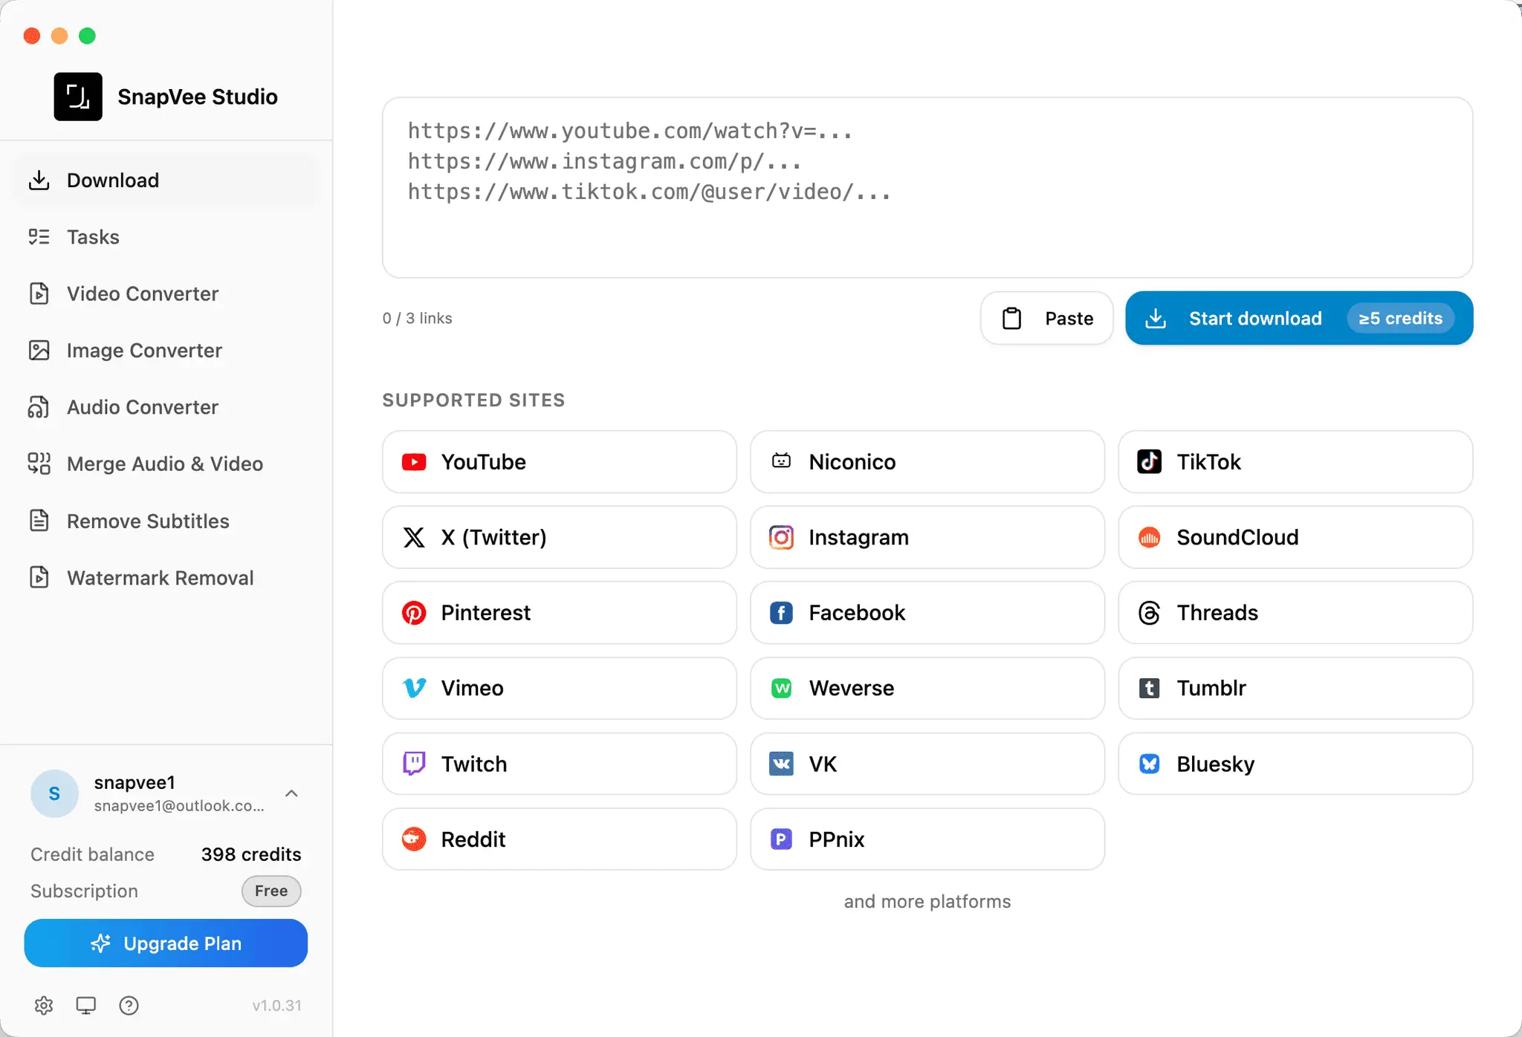The height and width of the screenshot is (1037, 1522).
Task: Select the Bluesky site card
Action: click(x=1295, y=764)
